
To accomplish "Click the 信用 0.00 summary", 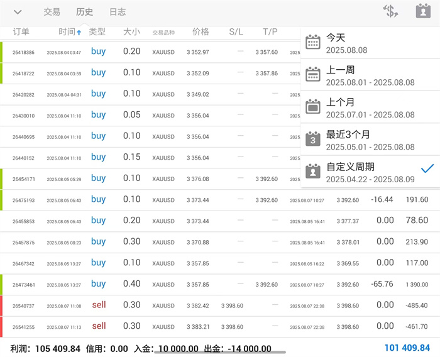I will click(x=107, y=349).
